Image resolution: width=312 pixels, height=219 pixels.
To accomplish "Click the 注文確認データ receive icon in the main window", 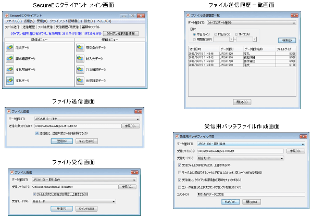I will 80,70.
